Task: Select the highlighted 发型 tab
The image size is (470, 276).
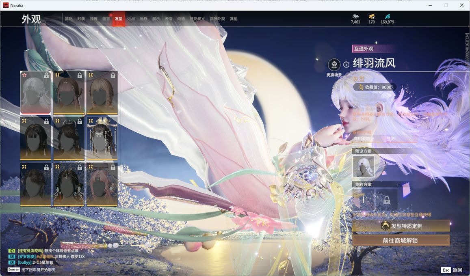Action: click(119, 19)
